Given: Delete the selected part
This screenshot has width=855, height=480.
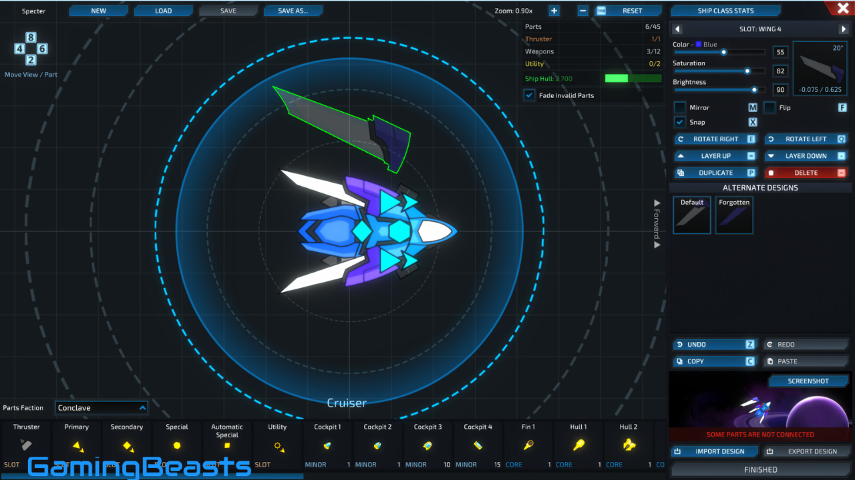Looking at the screenshot, I should (806, 173).
